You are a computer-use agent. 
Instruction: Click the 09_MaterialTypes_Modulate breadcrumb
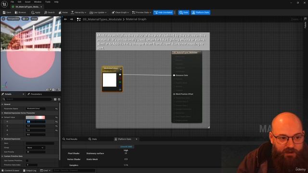tap(102, 19)
